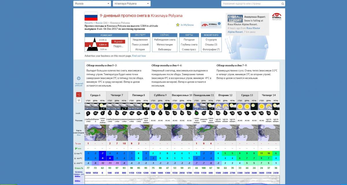Open Фотографии (7) photos
Image resolution: width=347 pixels, height=185 pixels.
pyautogui.click(x=211, y=49)
